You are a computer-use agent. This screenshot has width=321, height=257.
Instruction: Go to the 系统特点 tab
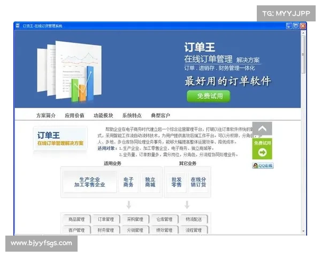tap(132, 116)
